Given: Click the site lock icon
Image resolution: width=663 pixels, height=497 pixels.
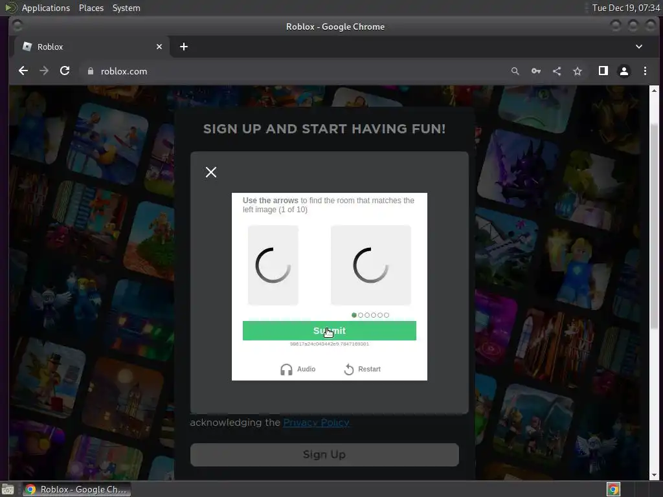Looking at the screenshot, I should click(x=91, y=71).
